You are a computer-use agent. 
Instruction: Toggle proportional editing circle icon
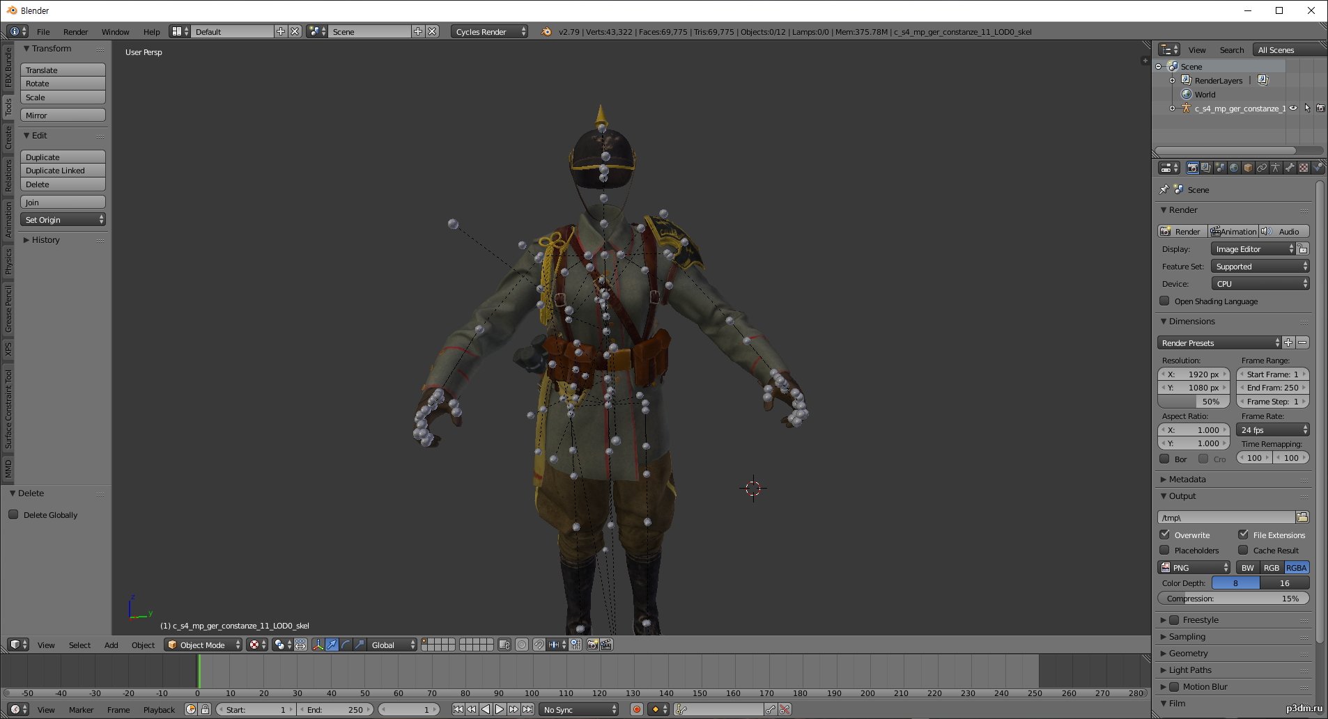click(522, 645)
